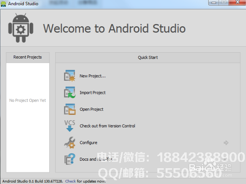
Task: Click the Docs and How-Tos question mark icon
Action: pyautogui.click(x=69, y=159)
